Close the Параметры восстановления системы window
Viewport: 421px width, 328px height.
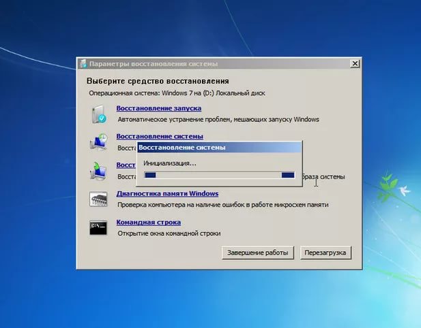coord(355,64)
